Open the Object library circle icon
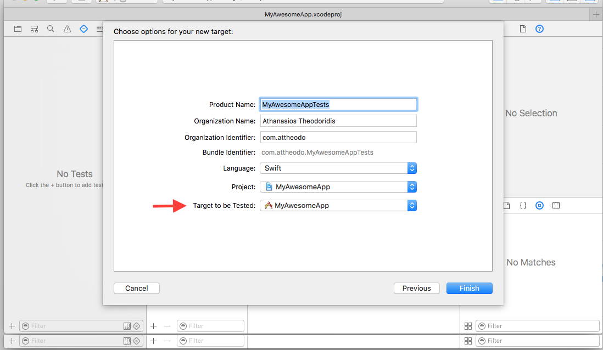Viewport: 603px width, 350px height. click(539, 206)
